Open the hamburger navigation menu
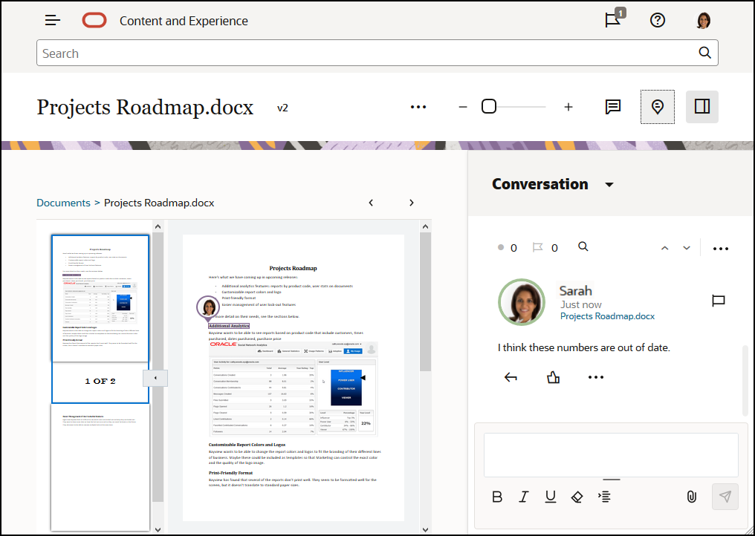This screenshot has width=755, height=536. point(53,21)
